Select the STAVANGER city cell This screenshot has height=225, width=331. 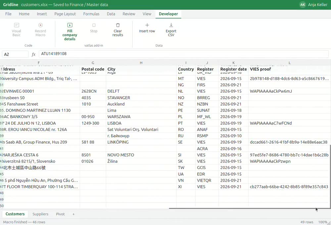(x=141, y=98)
